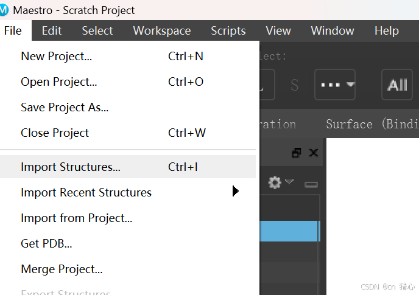Image resolution: width=419 pixels, height=295 pixels.
Task: Expand Import Recent Structures submenu
Action: click(128, 192)
